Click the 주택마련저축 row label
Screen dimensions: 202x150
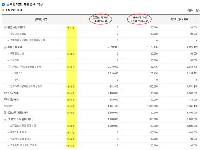[x=11, y=100]
